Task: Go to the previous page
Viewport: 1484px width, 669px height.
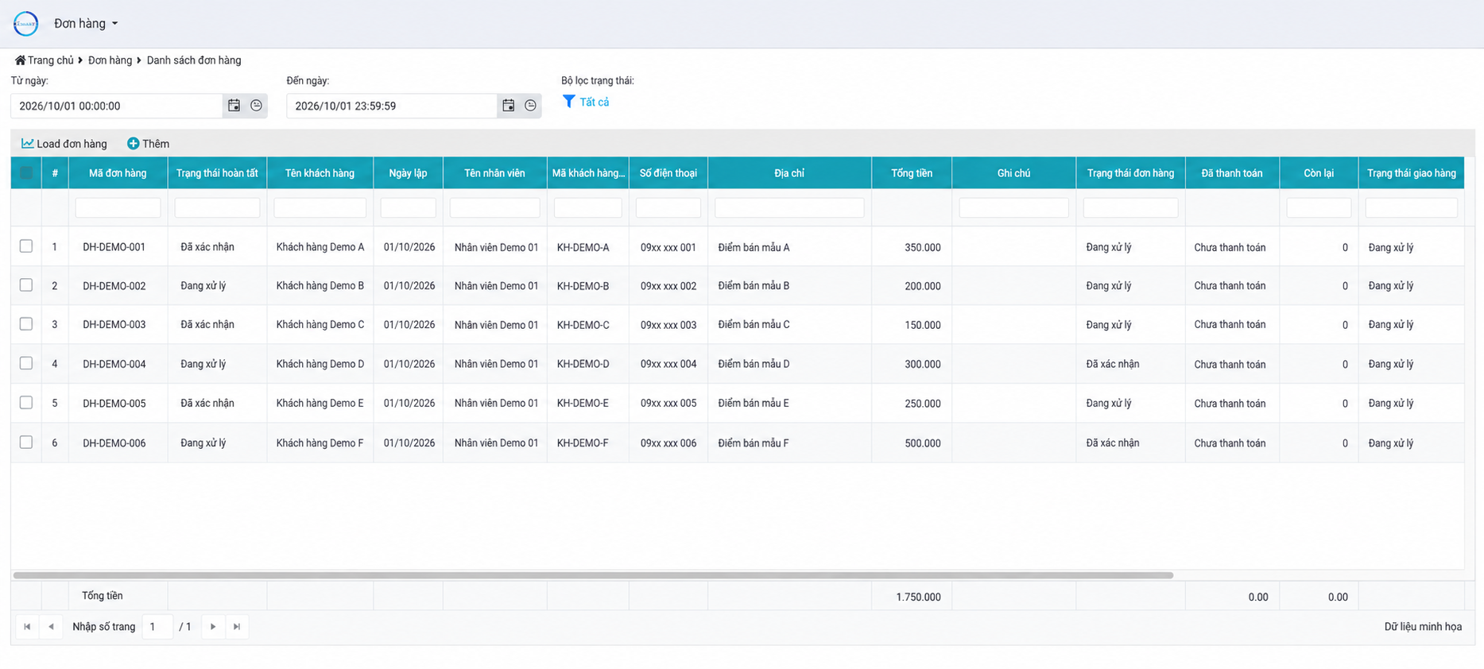Action: pos(51,627)
